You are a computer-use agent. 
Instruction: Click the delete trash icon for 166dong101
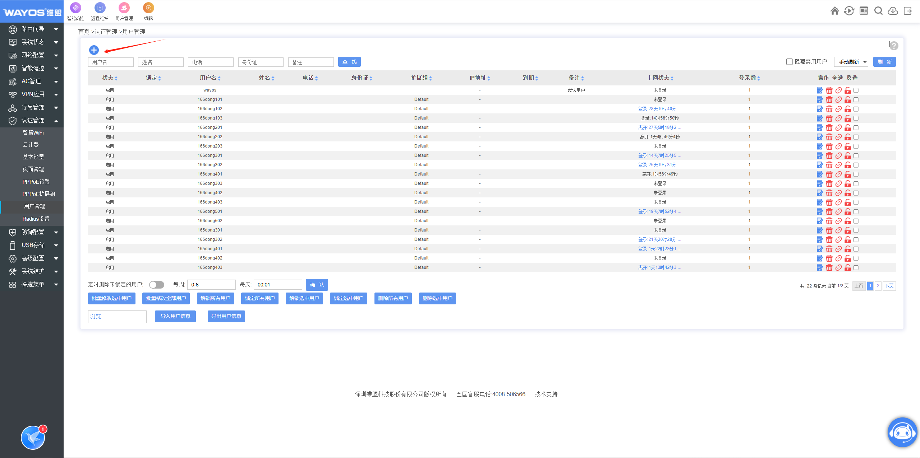tap(829, 100)
